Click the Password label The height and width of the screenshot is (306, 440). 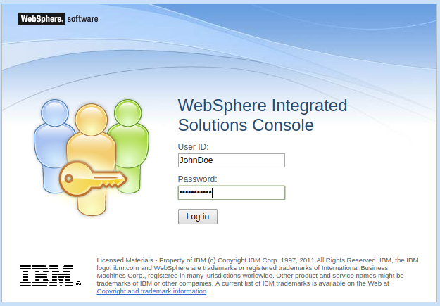(197, 179)
